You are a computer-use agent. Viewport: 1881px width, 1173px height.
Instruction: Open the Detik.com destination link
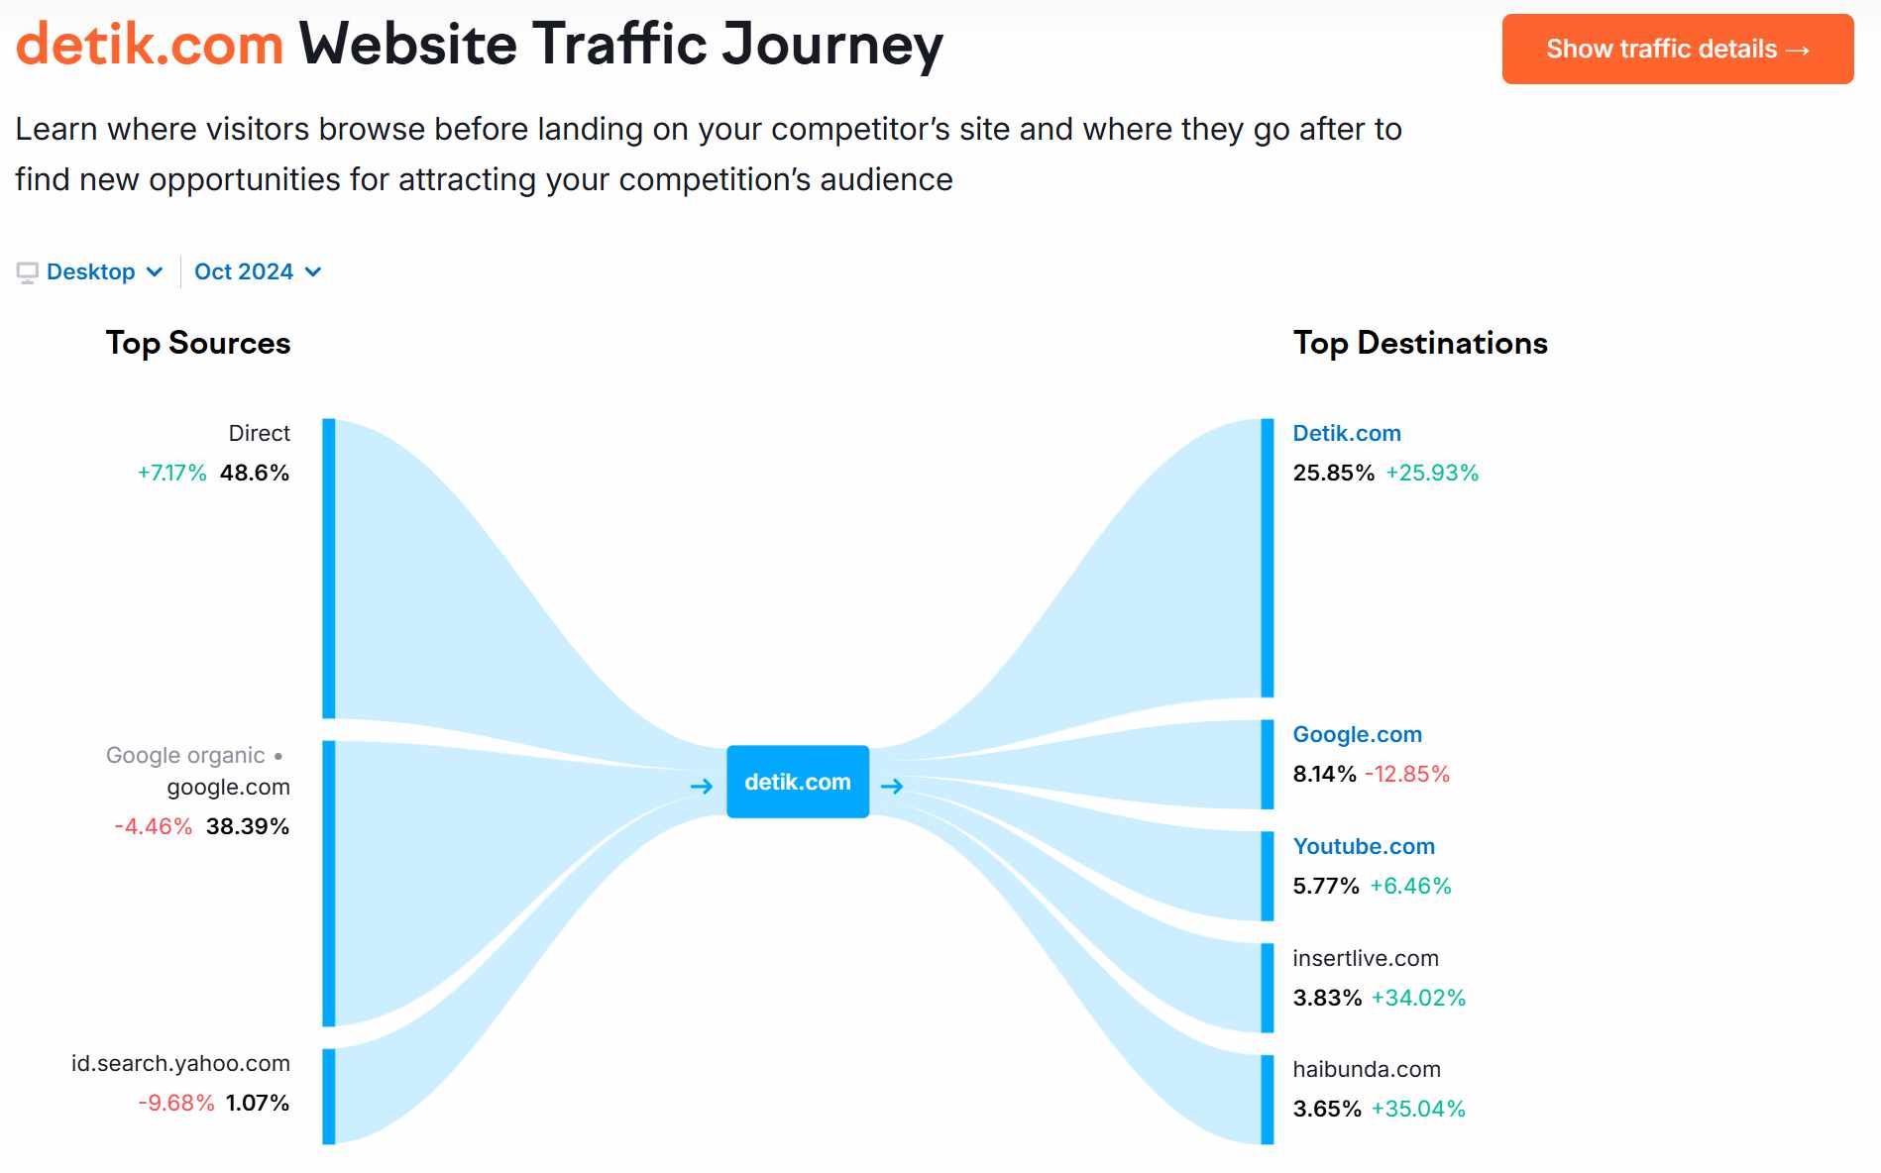click(x=1347, y=433)
